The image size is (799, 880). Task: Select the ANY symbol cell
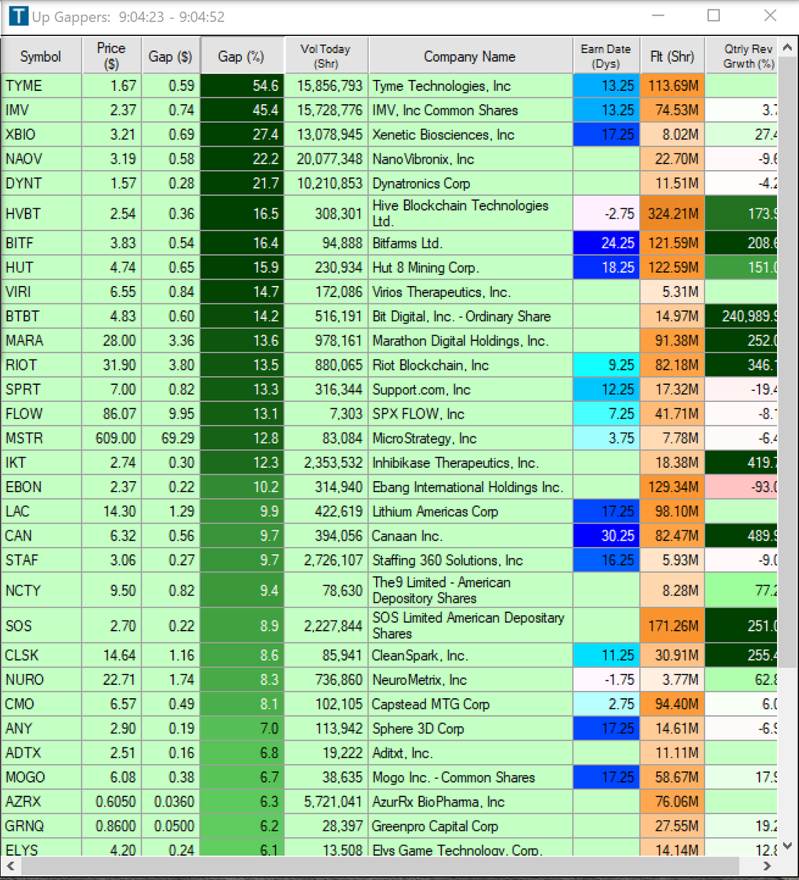point(41,728)
